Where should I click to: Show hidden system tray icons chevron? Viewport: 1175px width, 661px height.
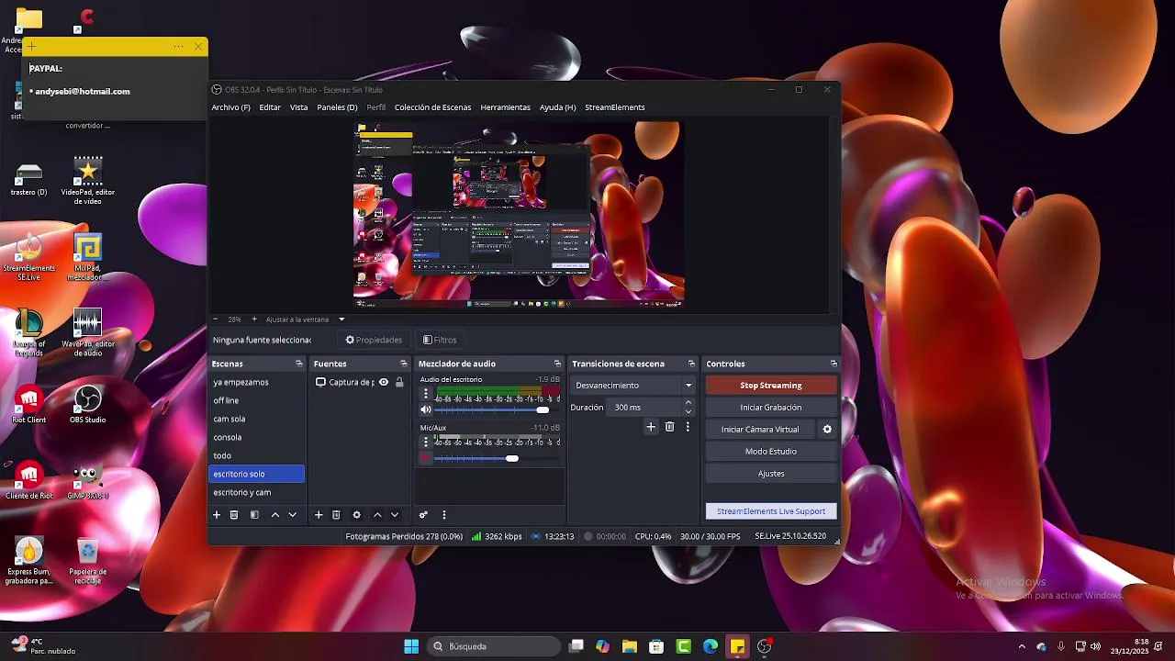[1022, 646]
